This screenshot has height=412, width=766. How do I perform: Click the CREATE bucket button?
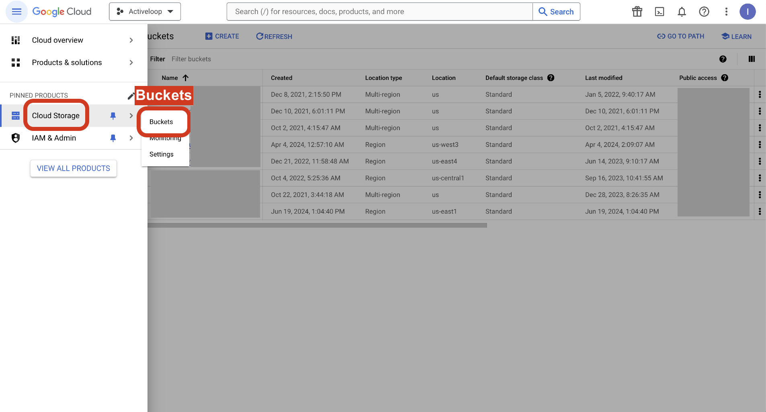(x=222, y=37)
